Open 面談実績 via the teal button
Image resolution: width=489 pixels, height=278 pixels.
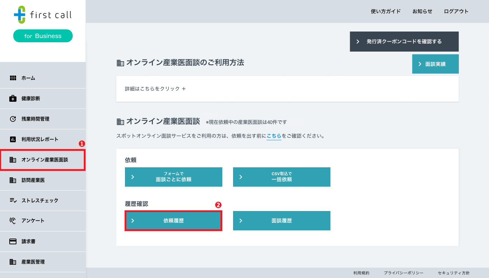tap(435, 64)
